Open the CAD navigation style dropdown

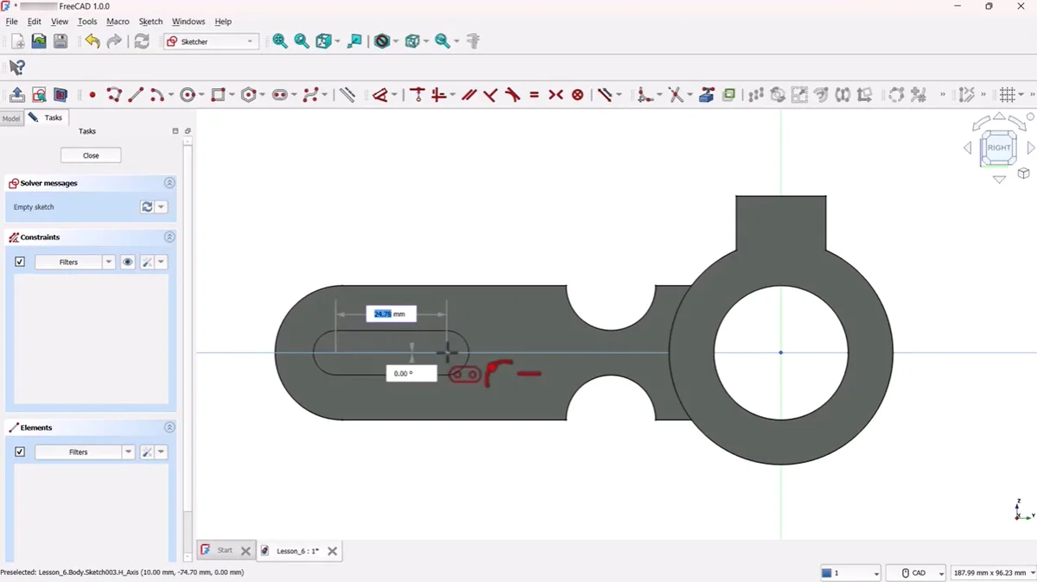click(918, 573)
